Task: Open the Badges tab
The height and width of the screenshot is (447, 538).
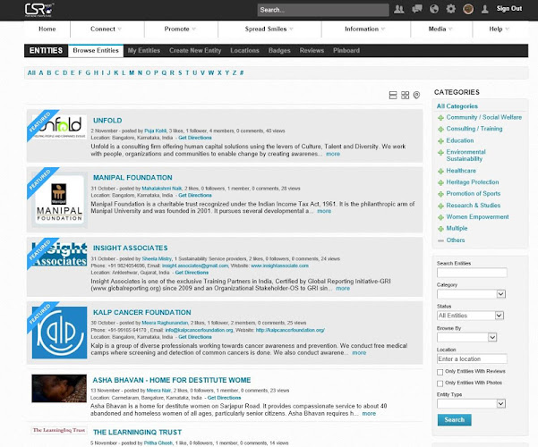Action: coord(279,51)
